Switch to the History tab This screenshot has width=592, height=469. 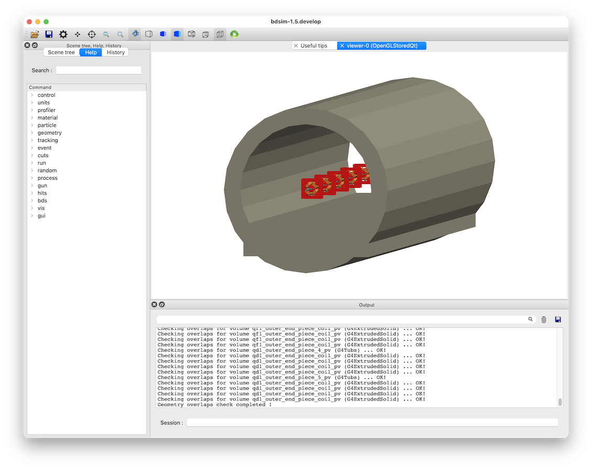pyautogui.click(x=116, y=52)
